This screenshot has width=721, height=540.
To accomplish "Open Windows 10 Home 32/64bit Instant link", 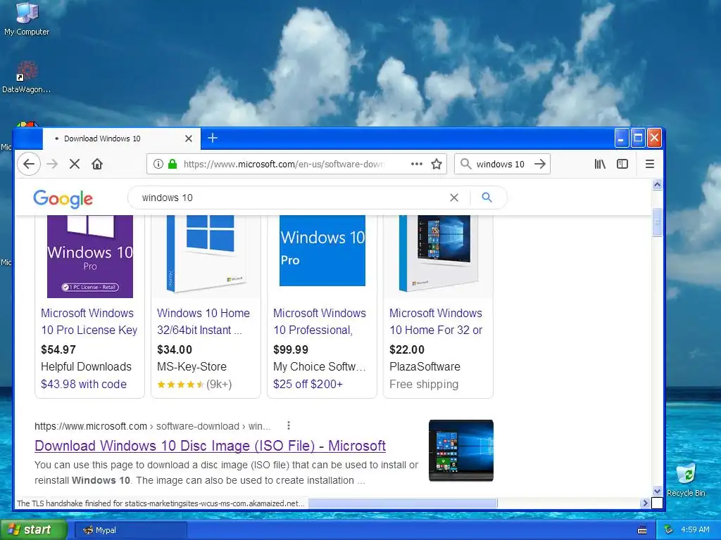I will [203, 321].
